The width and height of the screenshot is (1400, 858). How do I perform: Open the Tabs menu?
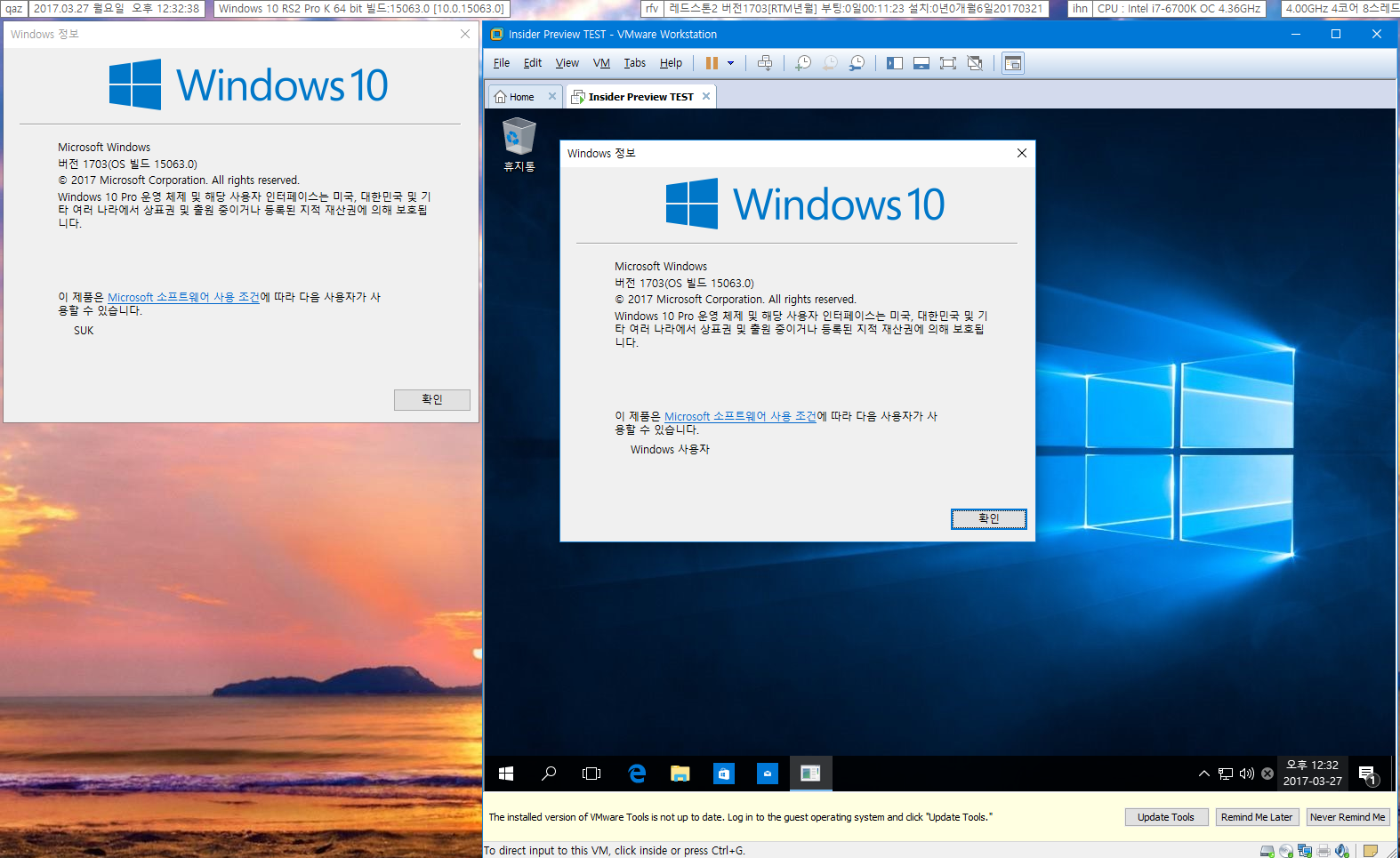tap(635, 63)
